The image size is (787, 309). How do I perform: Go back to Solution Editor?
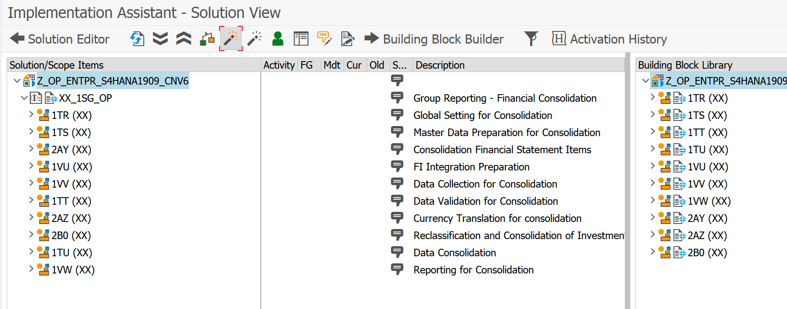pyautogui.click(x=60, y=39)
